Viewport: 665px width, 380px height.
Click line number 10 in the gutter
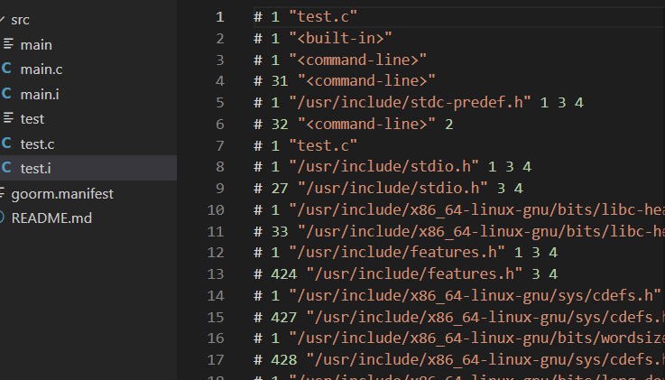click(x=216, y=209)
